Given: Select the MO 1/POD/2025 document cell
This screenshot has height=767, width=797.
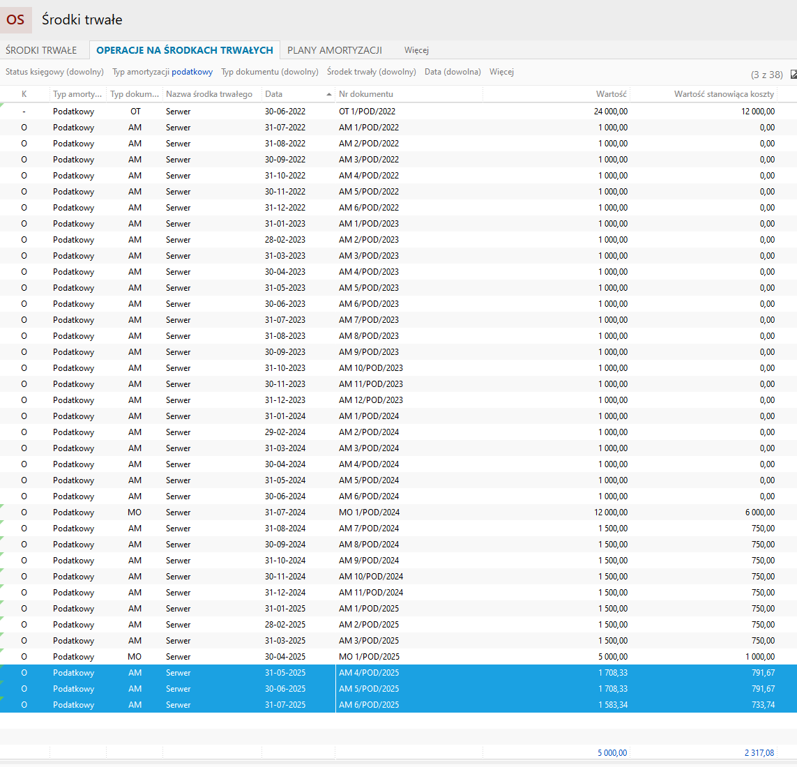Looking at the screenshot, I should coord(369,657).
